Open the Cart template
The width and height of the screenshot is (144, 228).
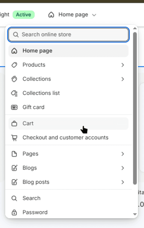[x=68, y=124]
